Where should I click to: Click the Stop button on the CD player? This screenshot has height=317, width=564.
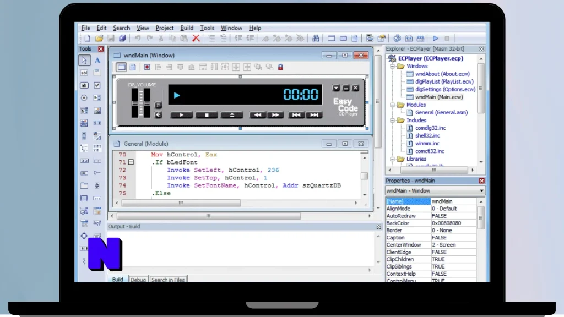[207, 115]
